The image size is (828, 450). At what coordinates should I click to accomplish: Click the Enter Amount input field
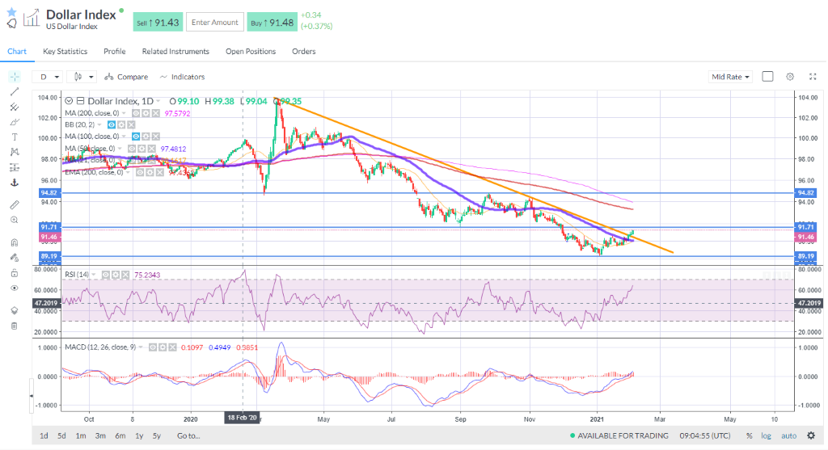tap(214, 23)
